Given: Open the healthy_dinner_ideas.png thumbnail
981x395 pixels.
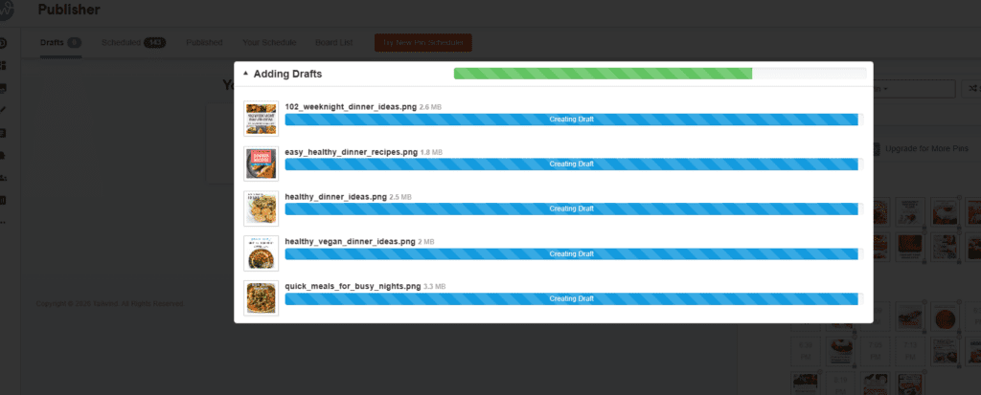Looking at the screenshot, I should coord(261,208).
